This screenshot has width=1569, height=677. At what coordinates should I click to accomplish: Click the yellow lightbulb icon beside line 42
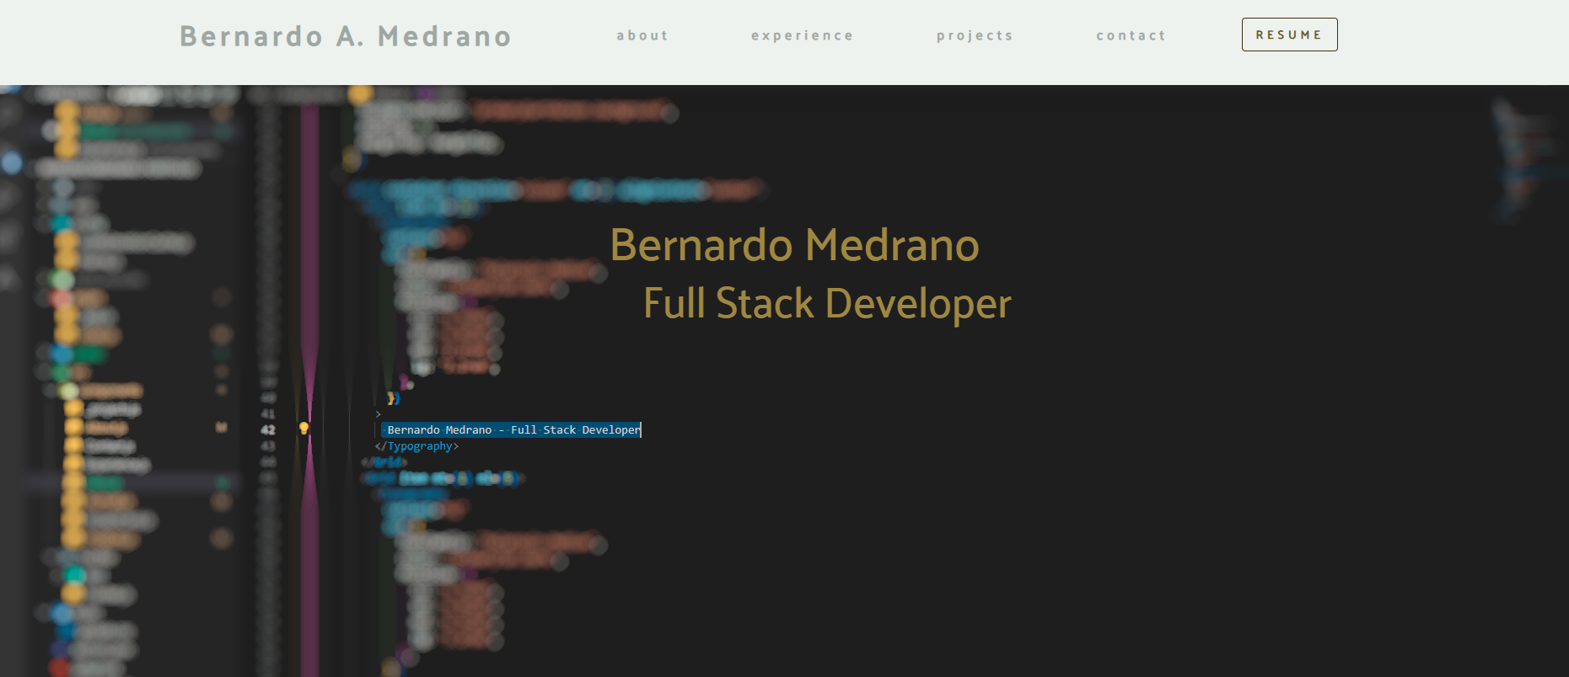tap(304, 429)
